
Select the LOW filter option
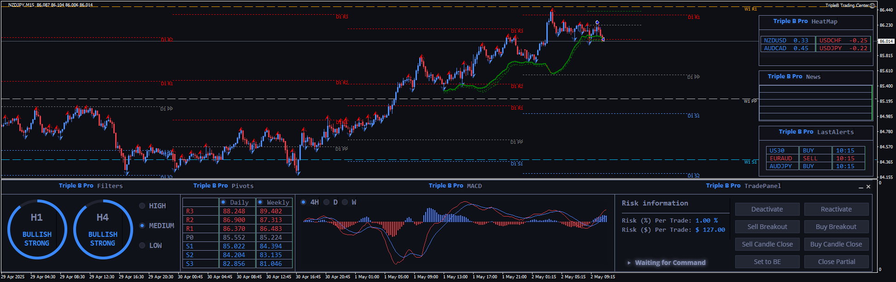[x=142, y=246]
